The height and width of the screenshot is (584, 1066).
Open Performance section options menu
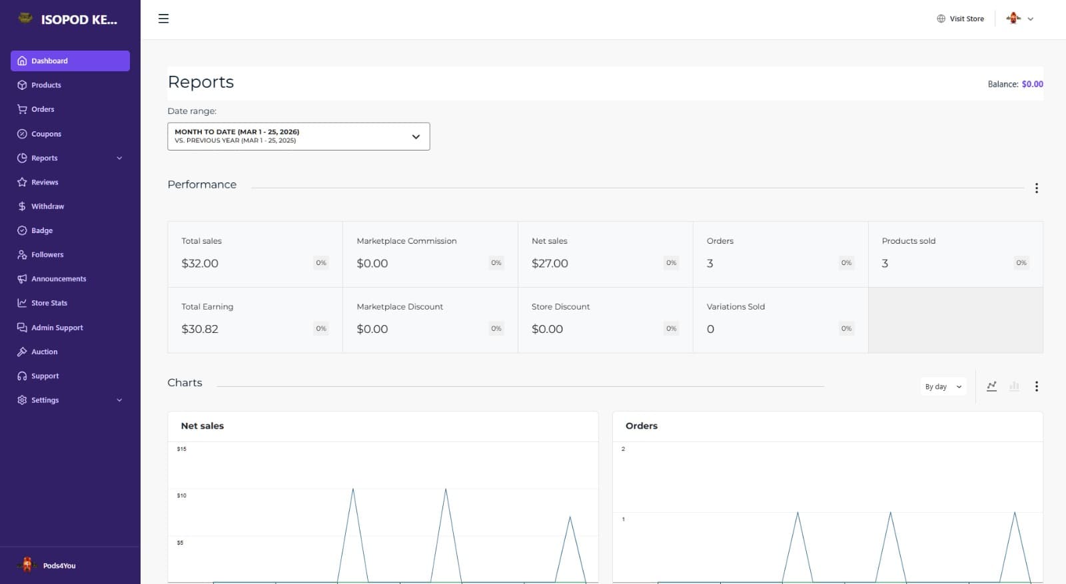[x=1036, y=188]
